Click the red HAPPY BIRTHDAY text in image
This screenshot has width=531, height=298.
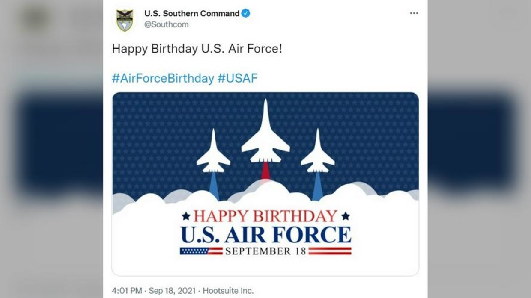pyautogui.click(x=265, y=216)
